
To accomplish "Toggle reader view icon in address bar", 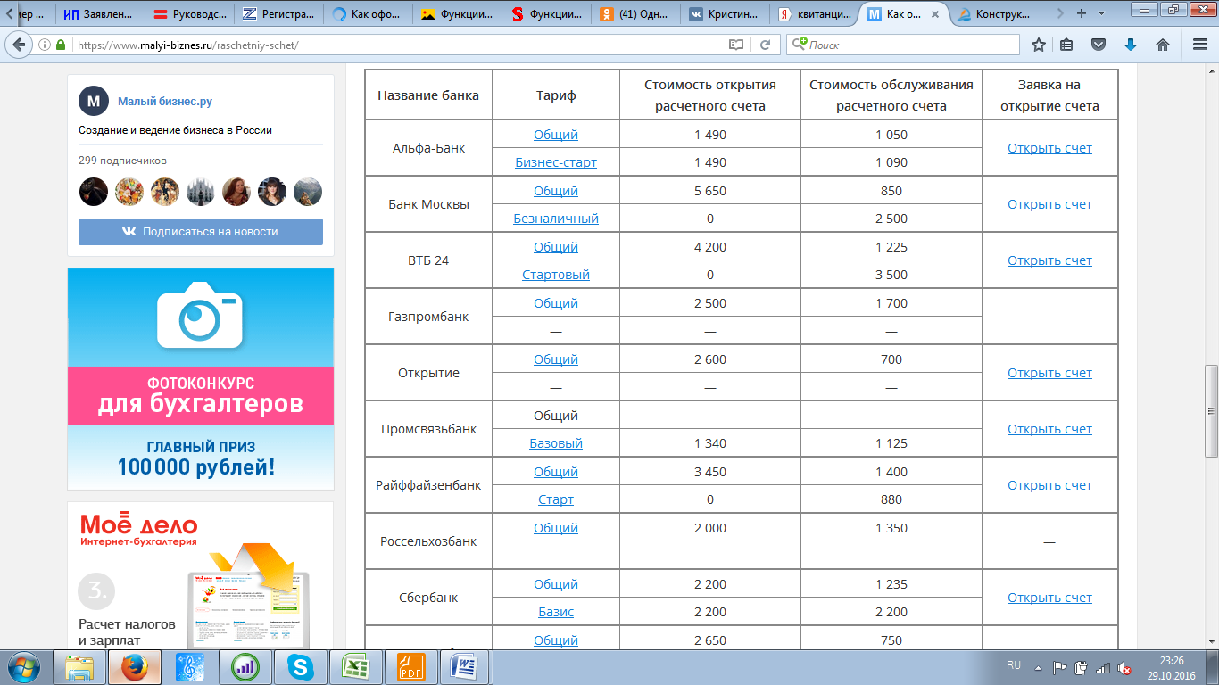I will 736,45.
